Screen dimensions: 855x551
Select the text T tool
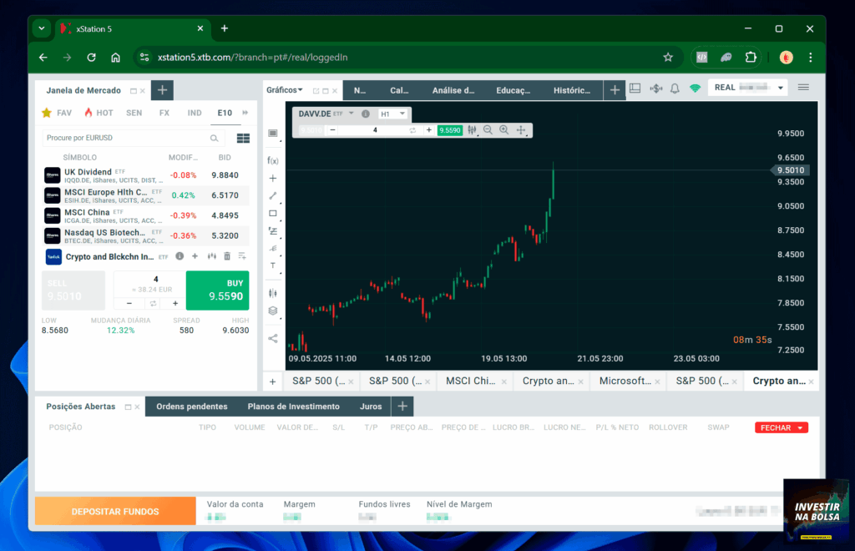[273, 266]
